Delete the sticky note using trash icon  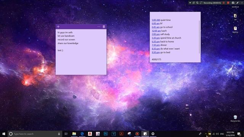pyautogui.click(x=104, y=27)
